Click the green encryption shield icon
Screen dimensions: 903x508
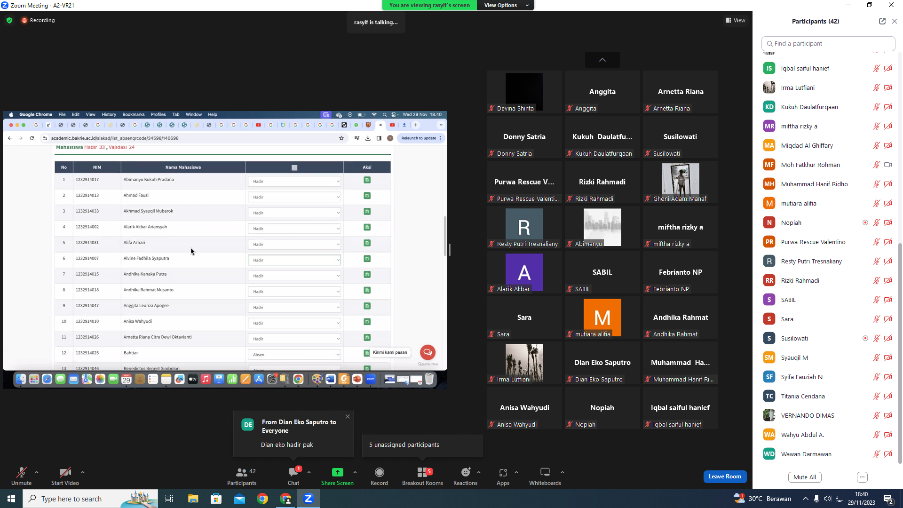click(9, 20)
